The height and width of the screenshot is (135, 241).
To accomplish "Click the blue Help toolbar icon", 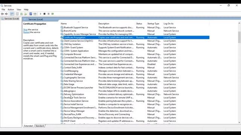I will (x=31, y=14).
